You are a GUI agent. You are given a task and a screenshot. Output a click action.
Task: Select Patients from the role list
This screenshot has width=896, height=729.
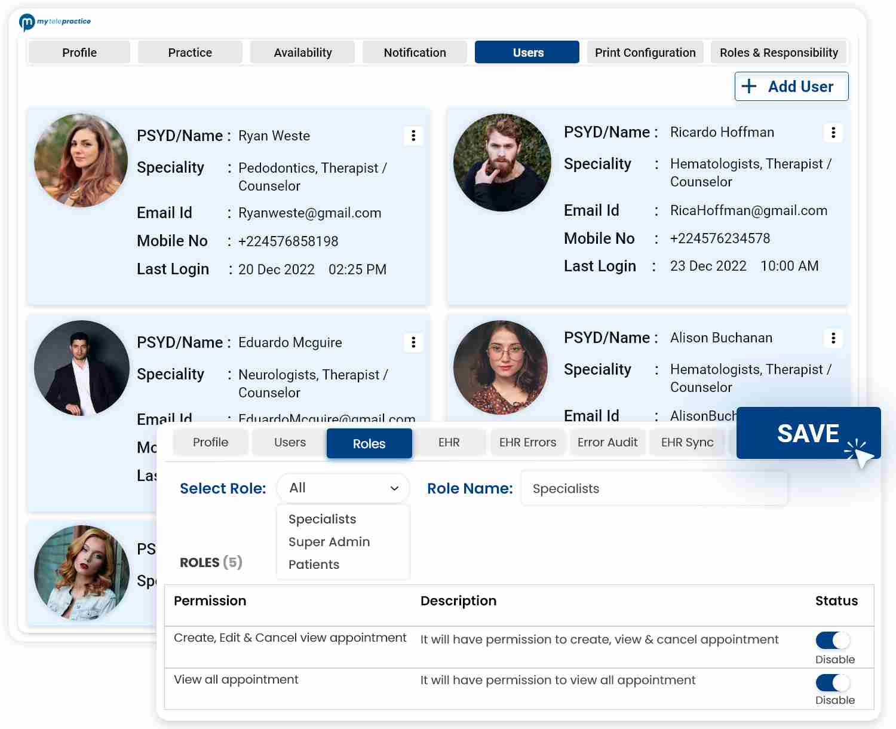point(314,564)
